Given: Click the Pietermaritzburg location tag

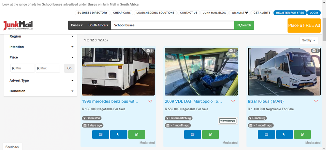Looking at the screenshot, I should 179,118.
